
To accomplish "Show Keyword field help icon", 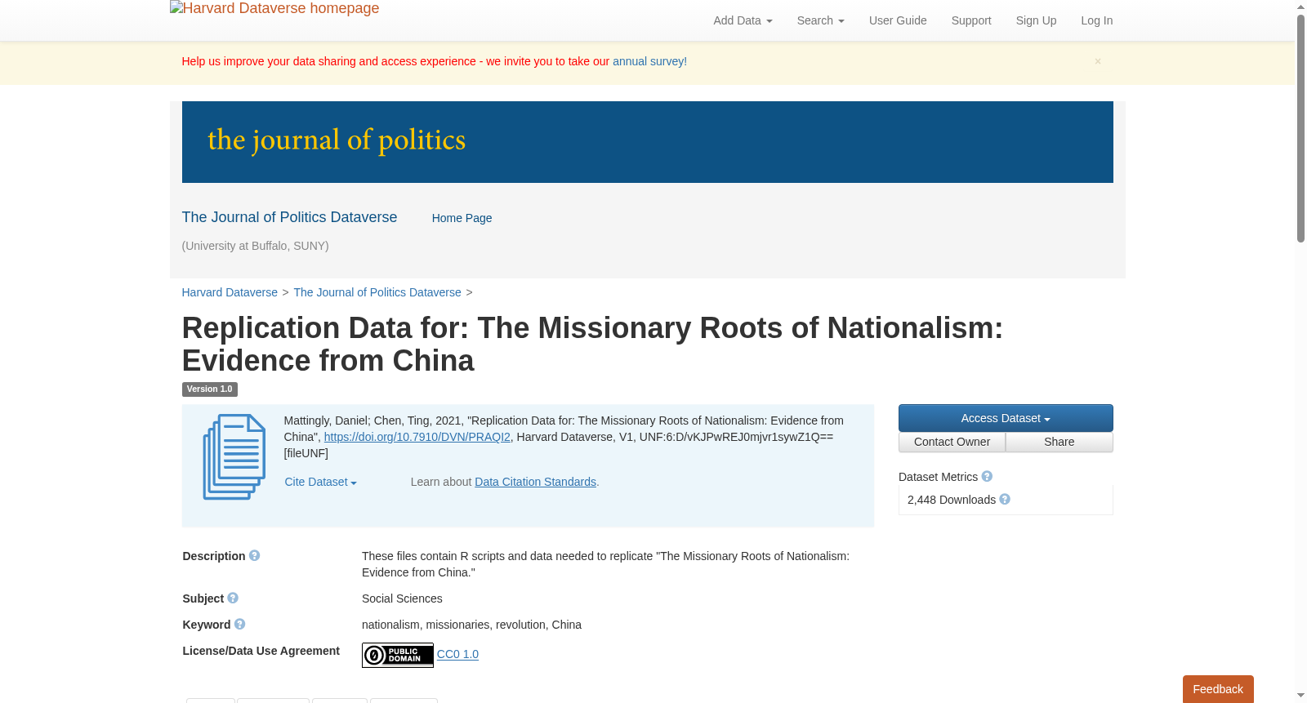I will [x=239, y=624].
